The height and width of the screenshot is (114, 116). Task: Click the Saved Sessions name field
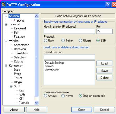pyautogui.click(x=69, y=57)
